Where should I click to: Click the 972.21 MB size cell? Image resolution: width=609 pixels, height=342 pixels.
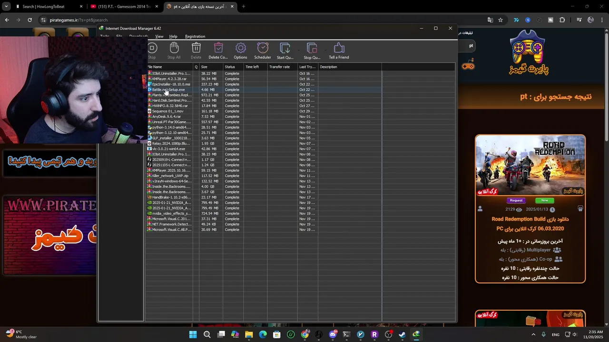(x=209, y=95)
